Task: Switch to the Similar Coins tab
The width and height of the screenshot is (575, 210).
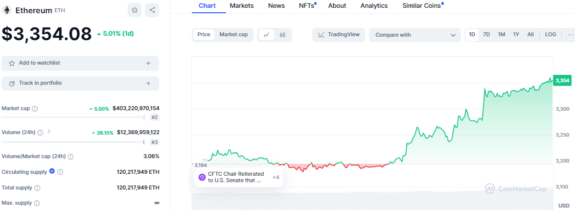Action: [422, 5]
